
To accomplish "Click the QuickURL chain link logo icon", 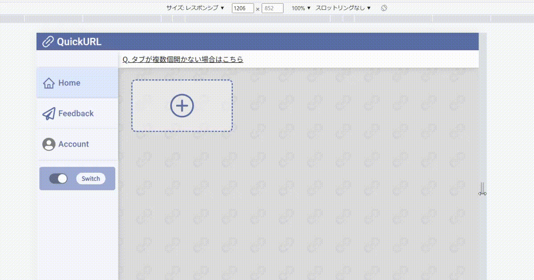I will (48, 42).
